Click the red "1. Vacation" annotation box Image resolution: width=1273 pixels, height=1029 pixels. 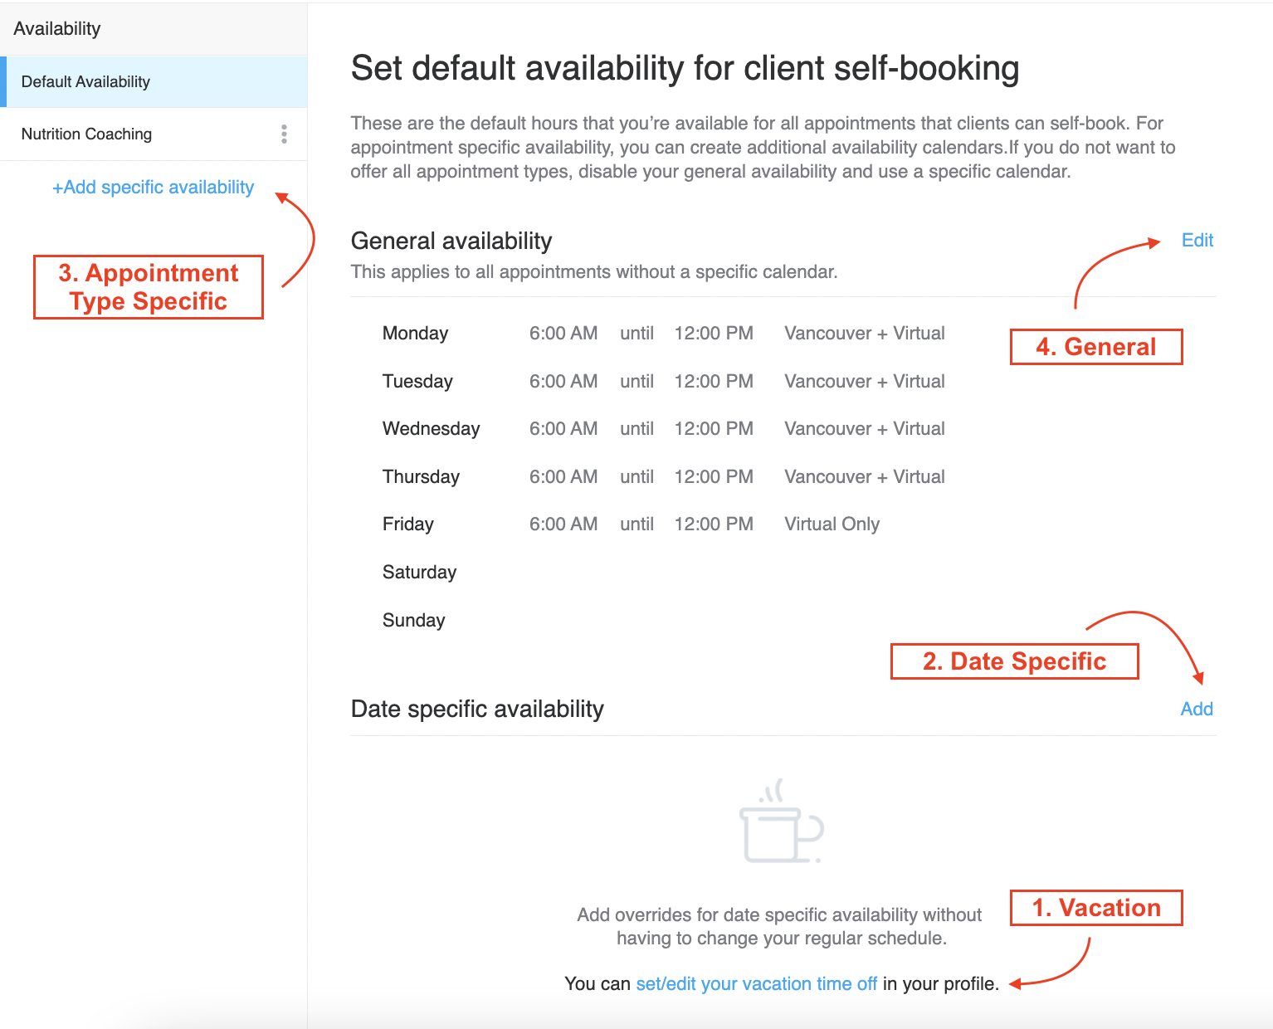[1095, 908]
